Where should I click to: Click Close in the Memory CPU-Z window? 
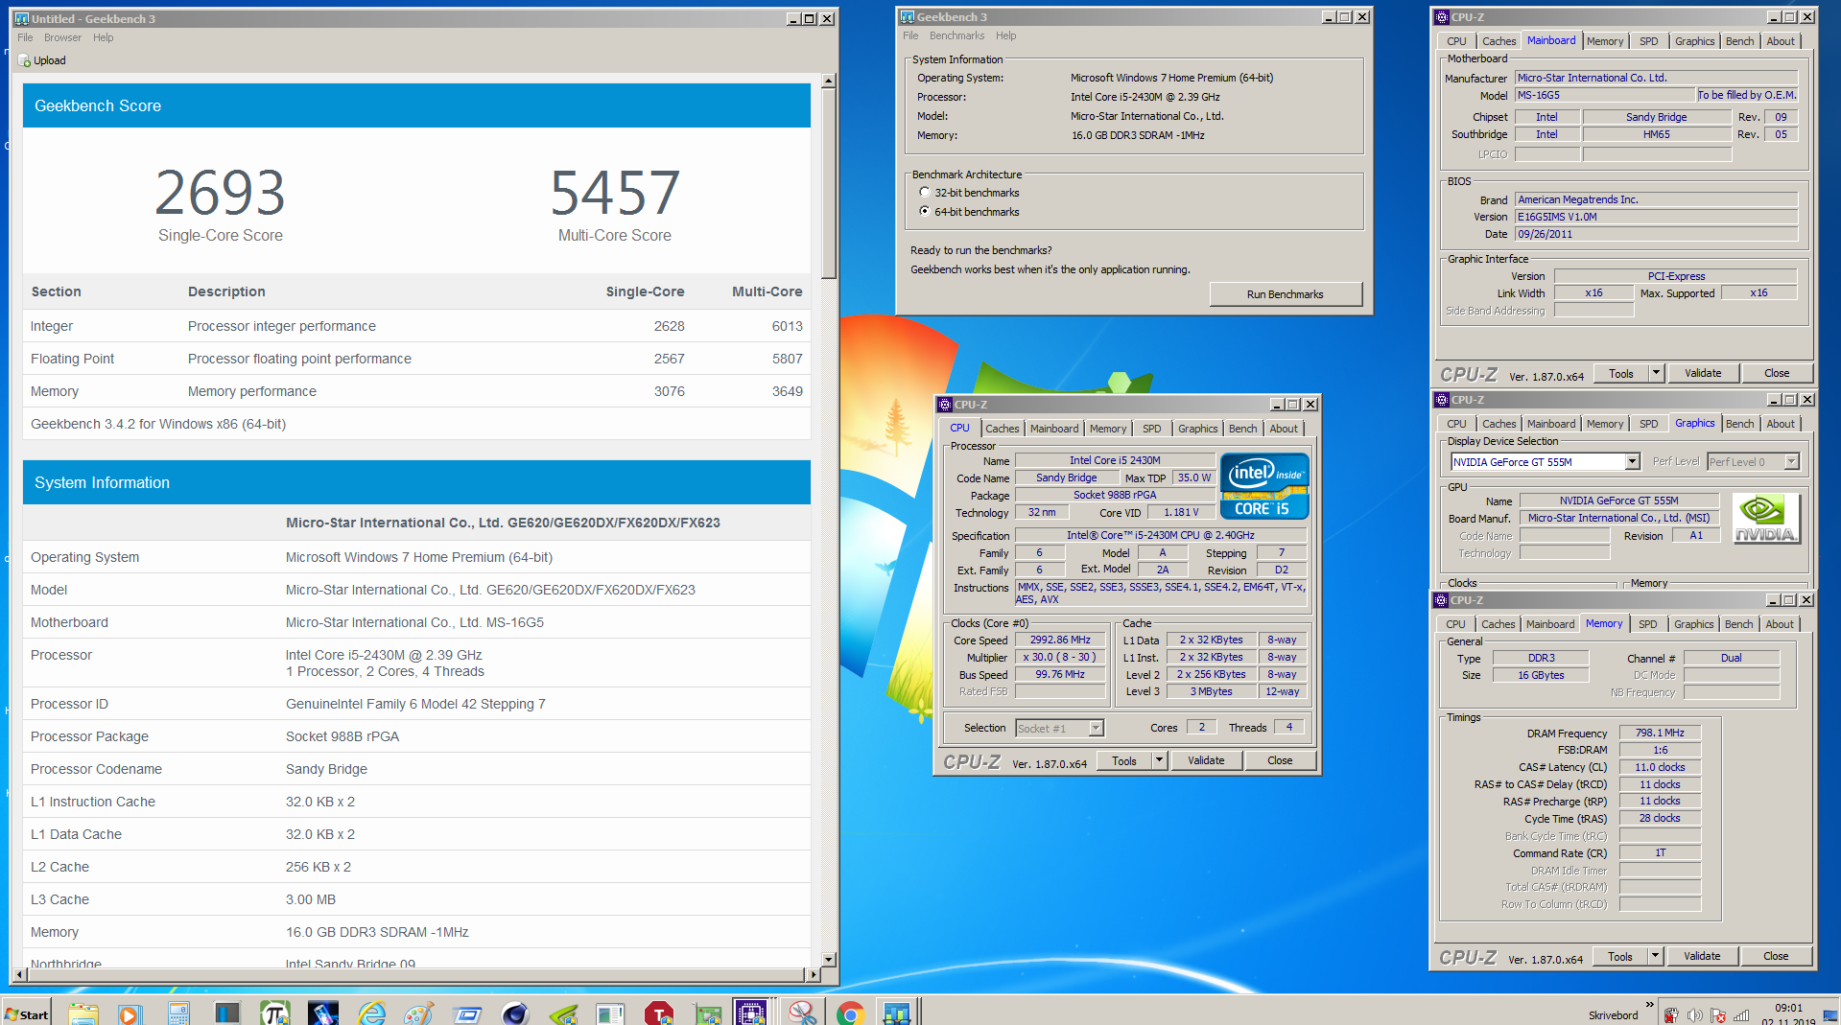(1776, 956)
